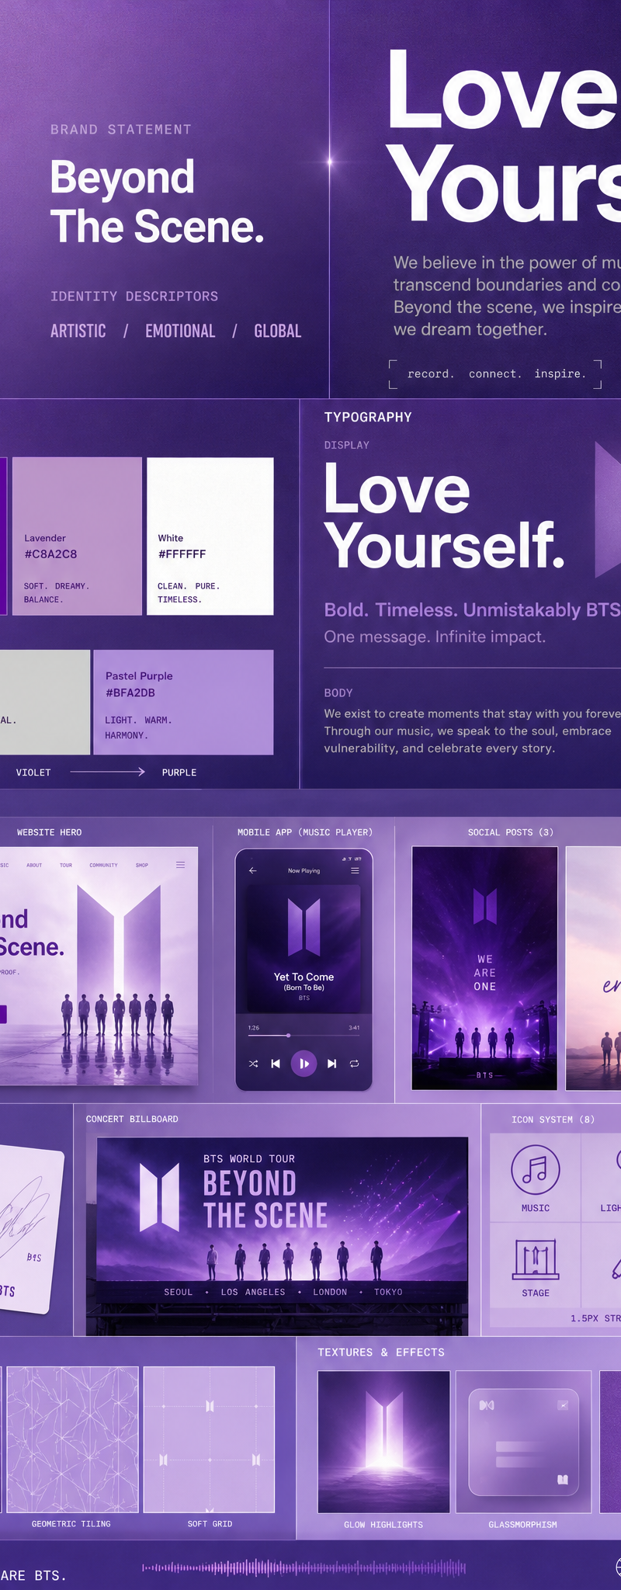
Task: Click the TYPOGRAPHY section heading
Action: pos(368,417)
